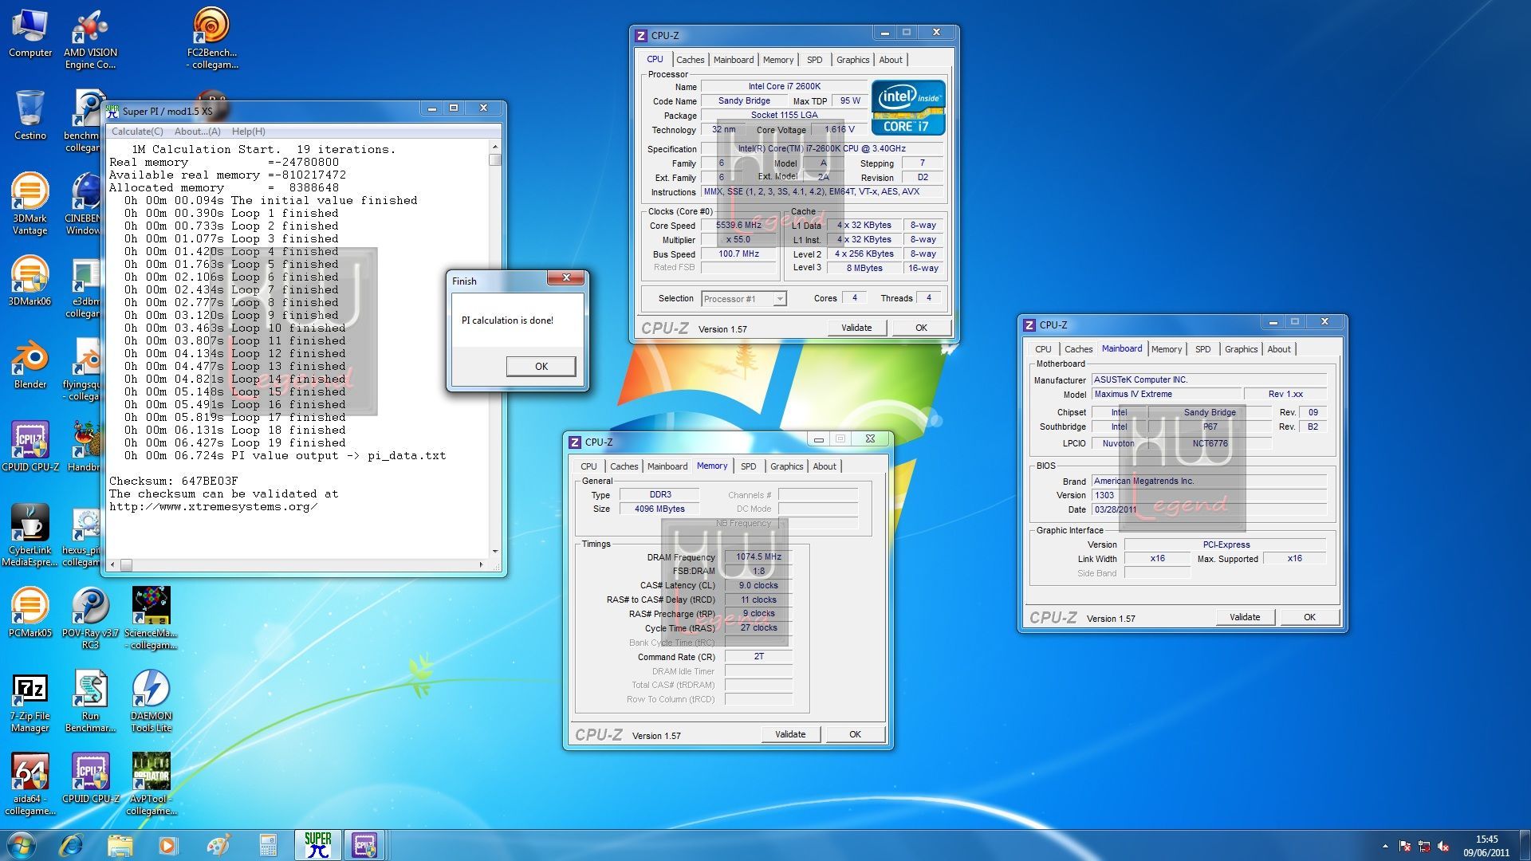The height and width of the screenshot is (861, 1531).
Task: Click Super PI horizontal scrollbar right arrow
Action: [481, 564]
